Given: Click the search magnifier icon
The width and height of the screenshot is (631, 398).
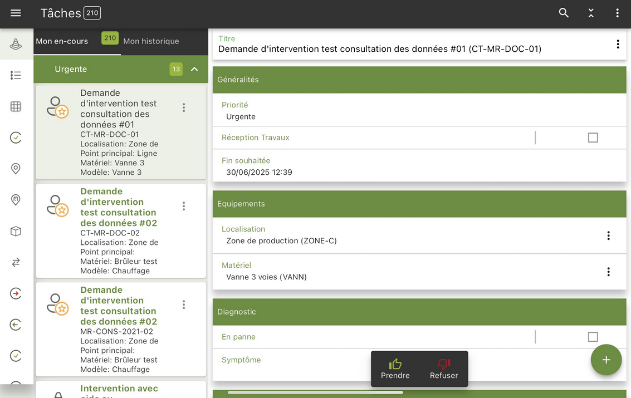Looking at the screenshot, I should point(564,13).
